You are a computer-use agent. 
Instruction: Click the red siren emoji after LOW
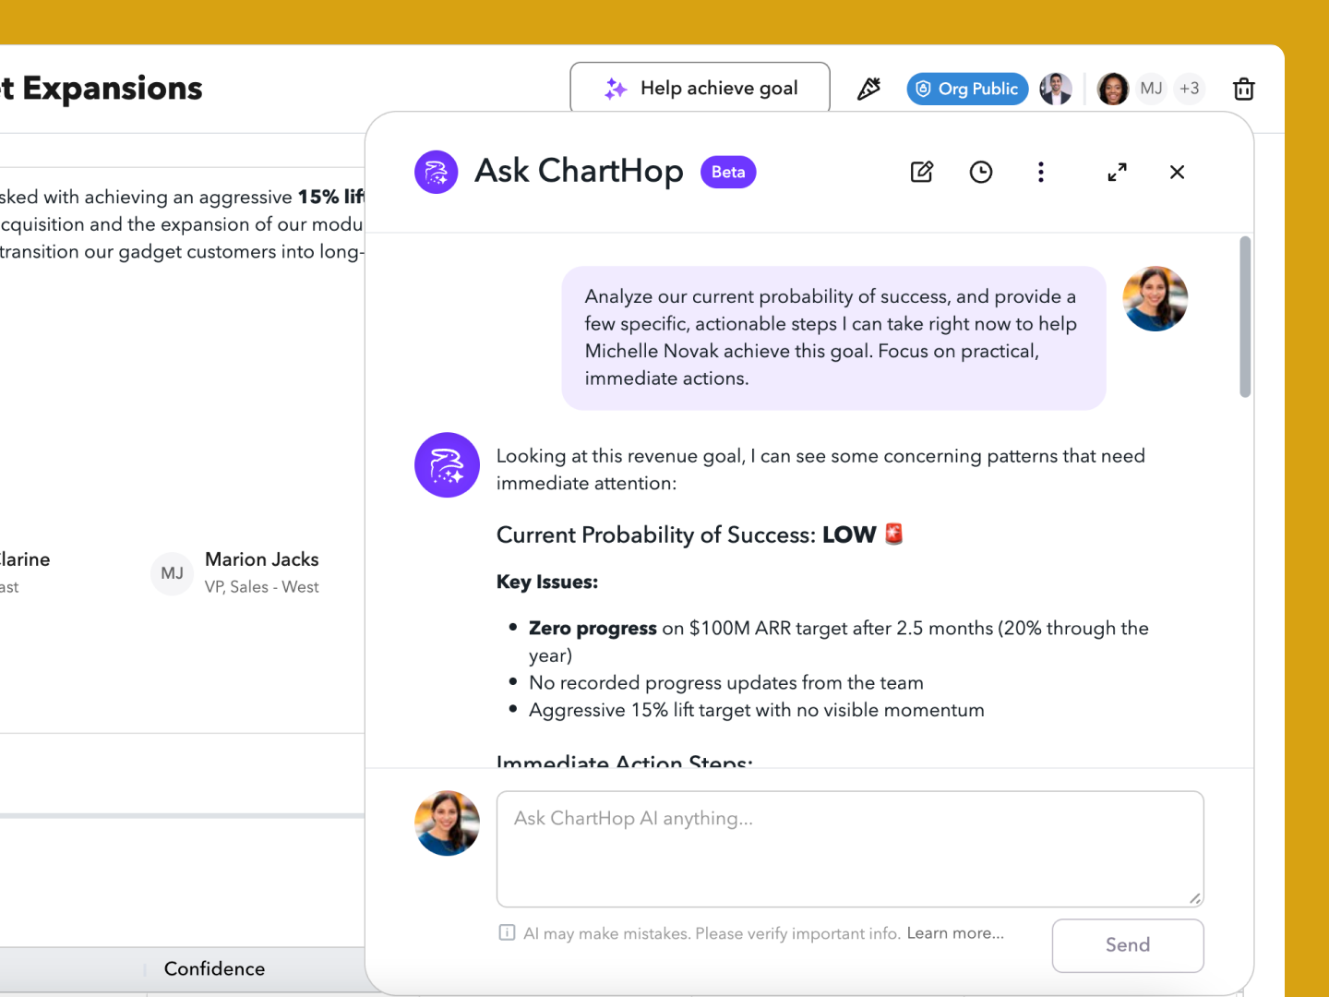(x=893, y=534)
